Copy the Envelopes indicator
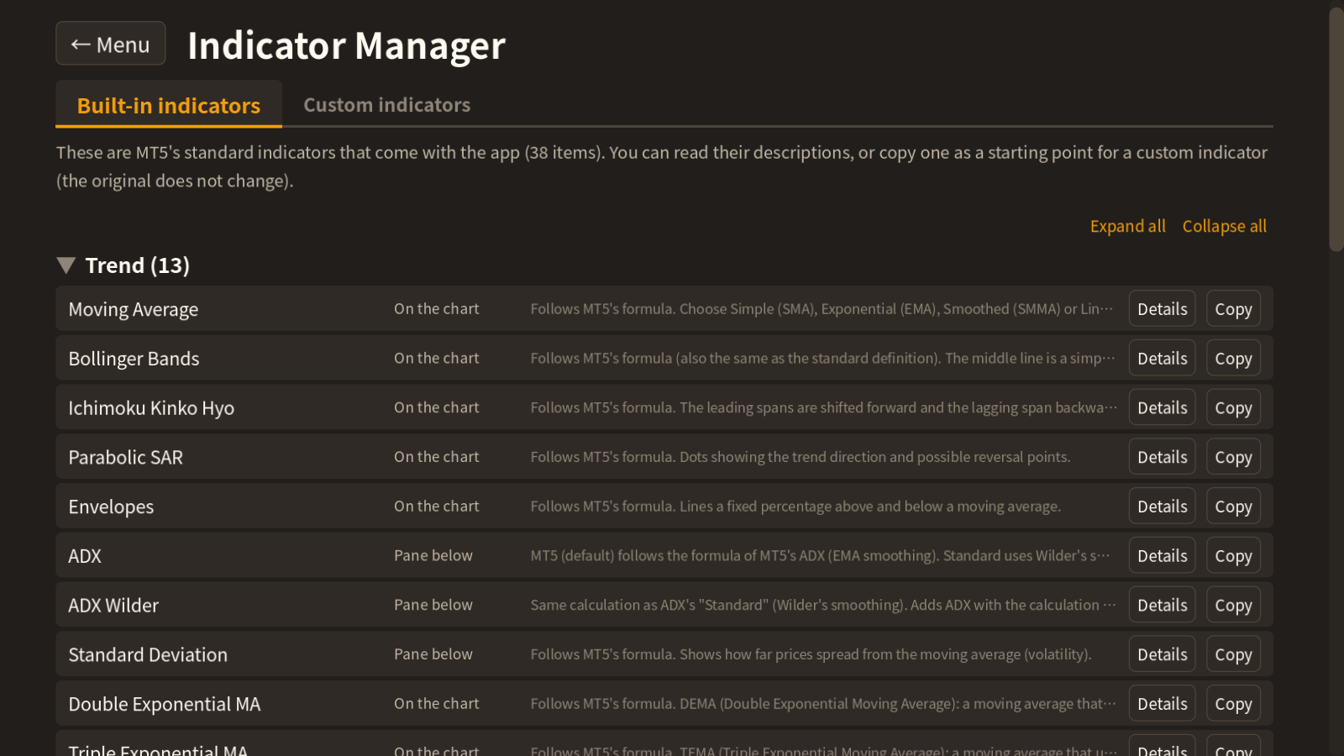The image size is (1344, 756). point(1233,507)
